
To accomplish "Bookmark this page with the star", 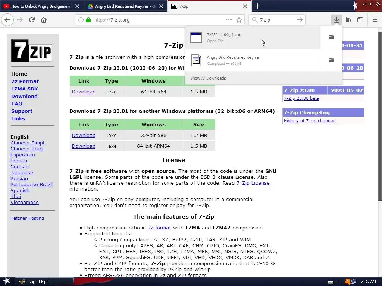I will [x=239, y=20].
